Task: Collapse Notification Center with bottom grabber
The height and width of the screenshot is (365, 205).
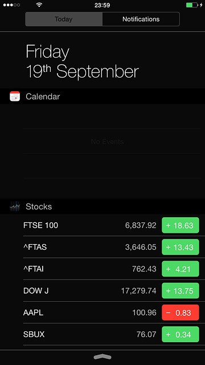Action: click(x=102, y=357)
